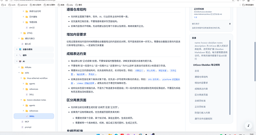Open the 'personal' bookmarks folder
The image size is (256, 135).
[23, 5]
